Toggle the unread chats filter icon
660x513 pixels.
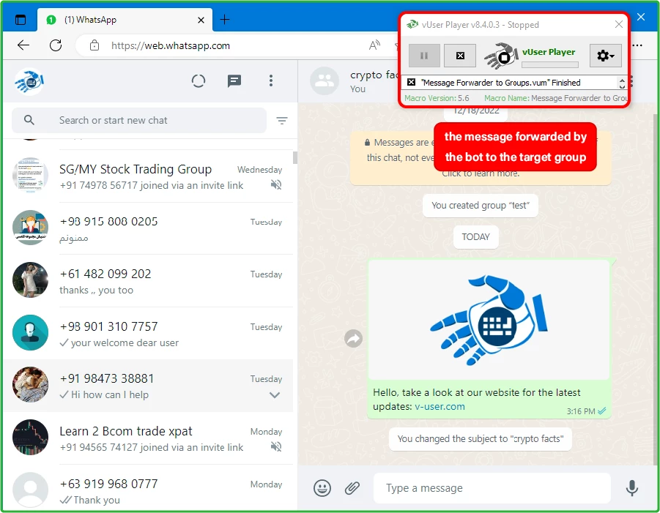(281, 121)
